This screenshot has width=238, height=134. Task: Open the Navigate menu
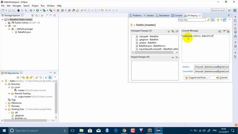pos(17,6)
